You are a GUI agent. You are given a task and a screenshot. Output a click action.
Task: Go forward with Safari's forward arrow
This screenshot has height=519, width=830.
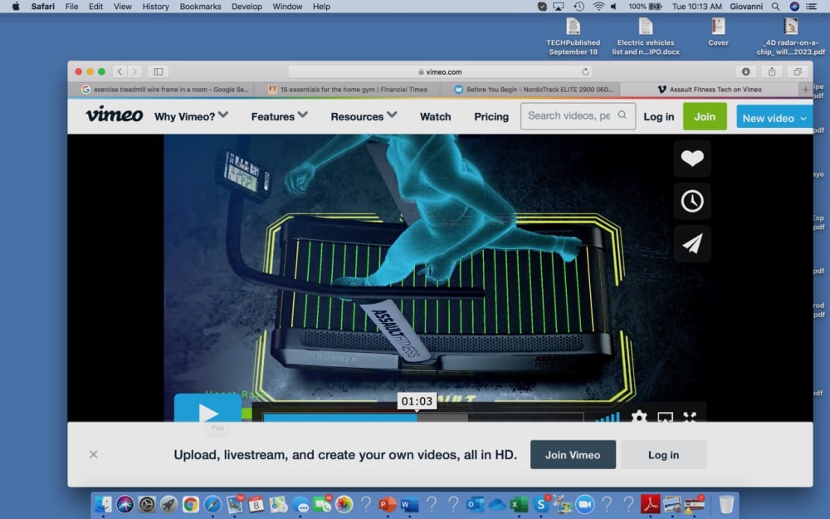tap(134, 71)
